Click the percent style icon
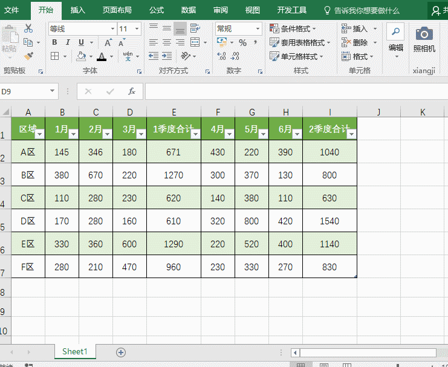 pyautogui.click(x=242, y=43)
